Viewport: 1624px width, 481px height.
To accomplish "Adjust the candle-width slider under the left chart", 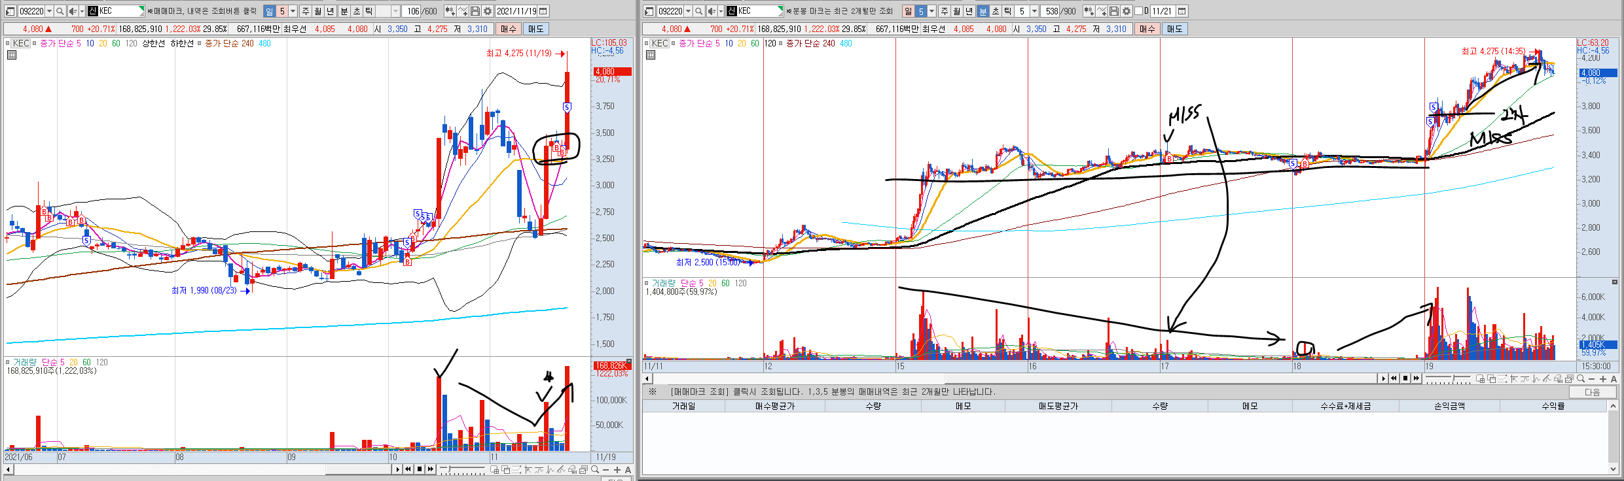I will 449,469.
